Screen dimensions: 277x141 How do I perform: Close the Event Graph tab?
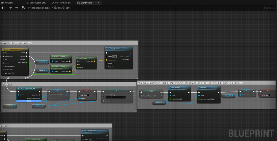(x=99, y=2)
